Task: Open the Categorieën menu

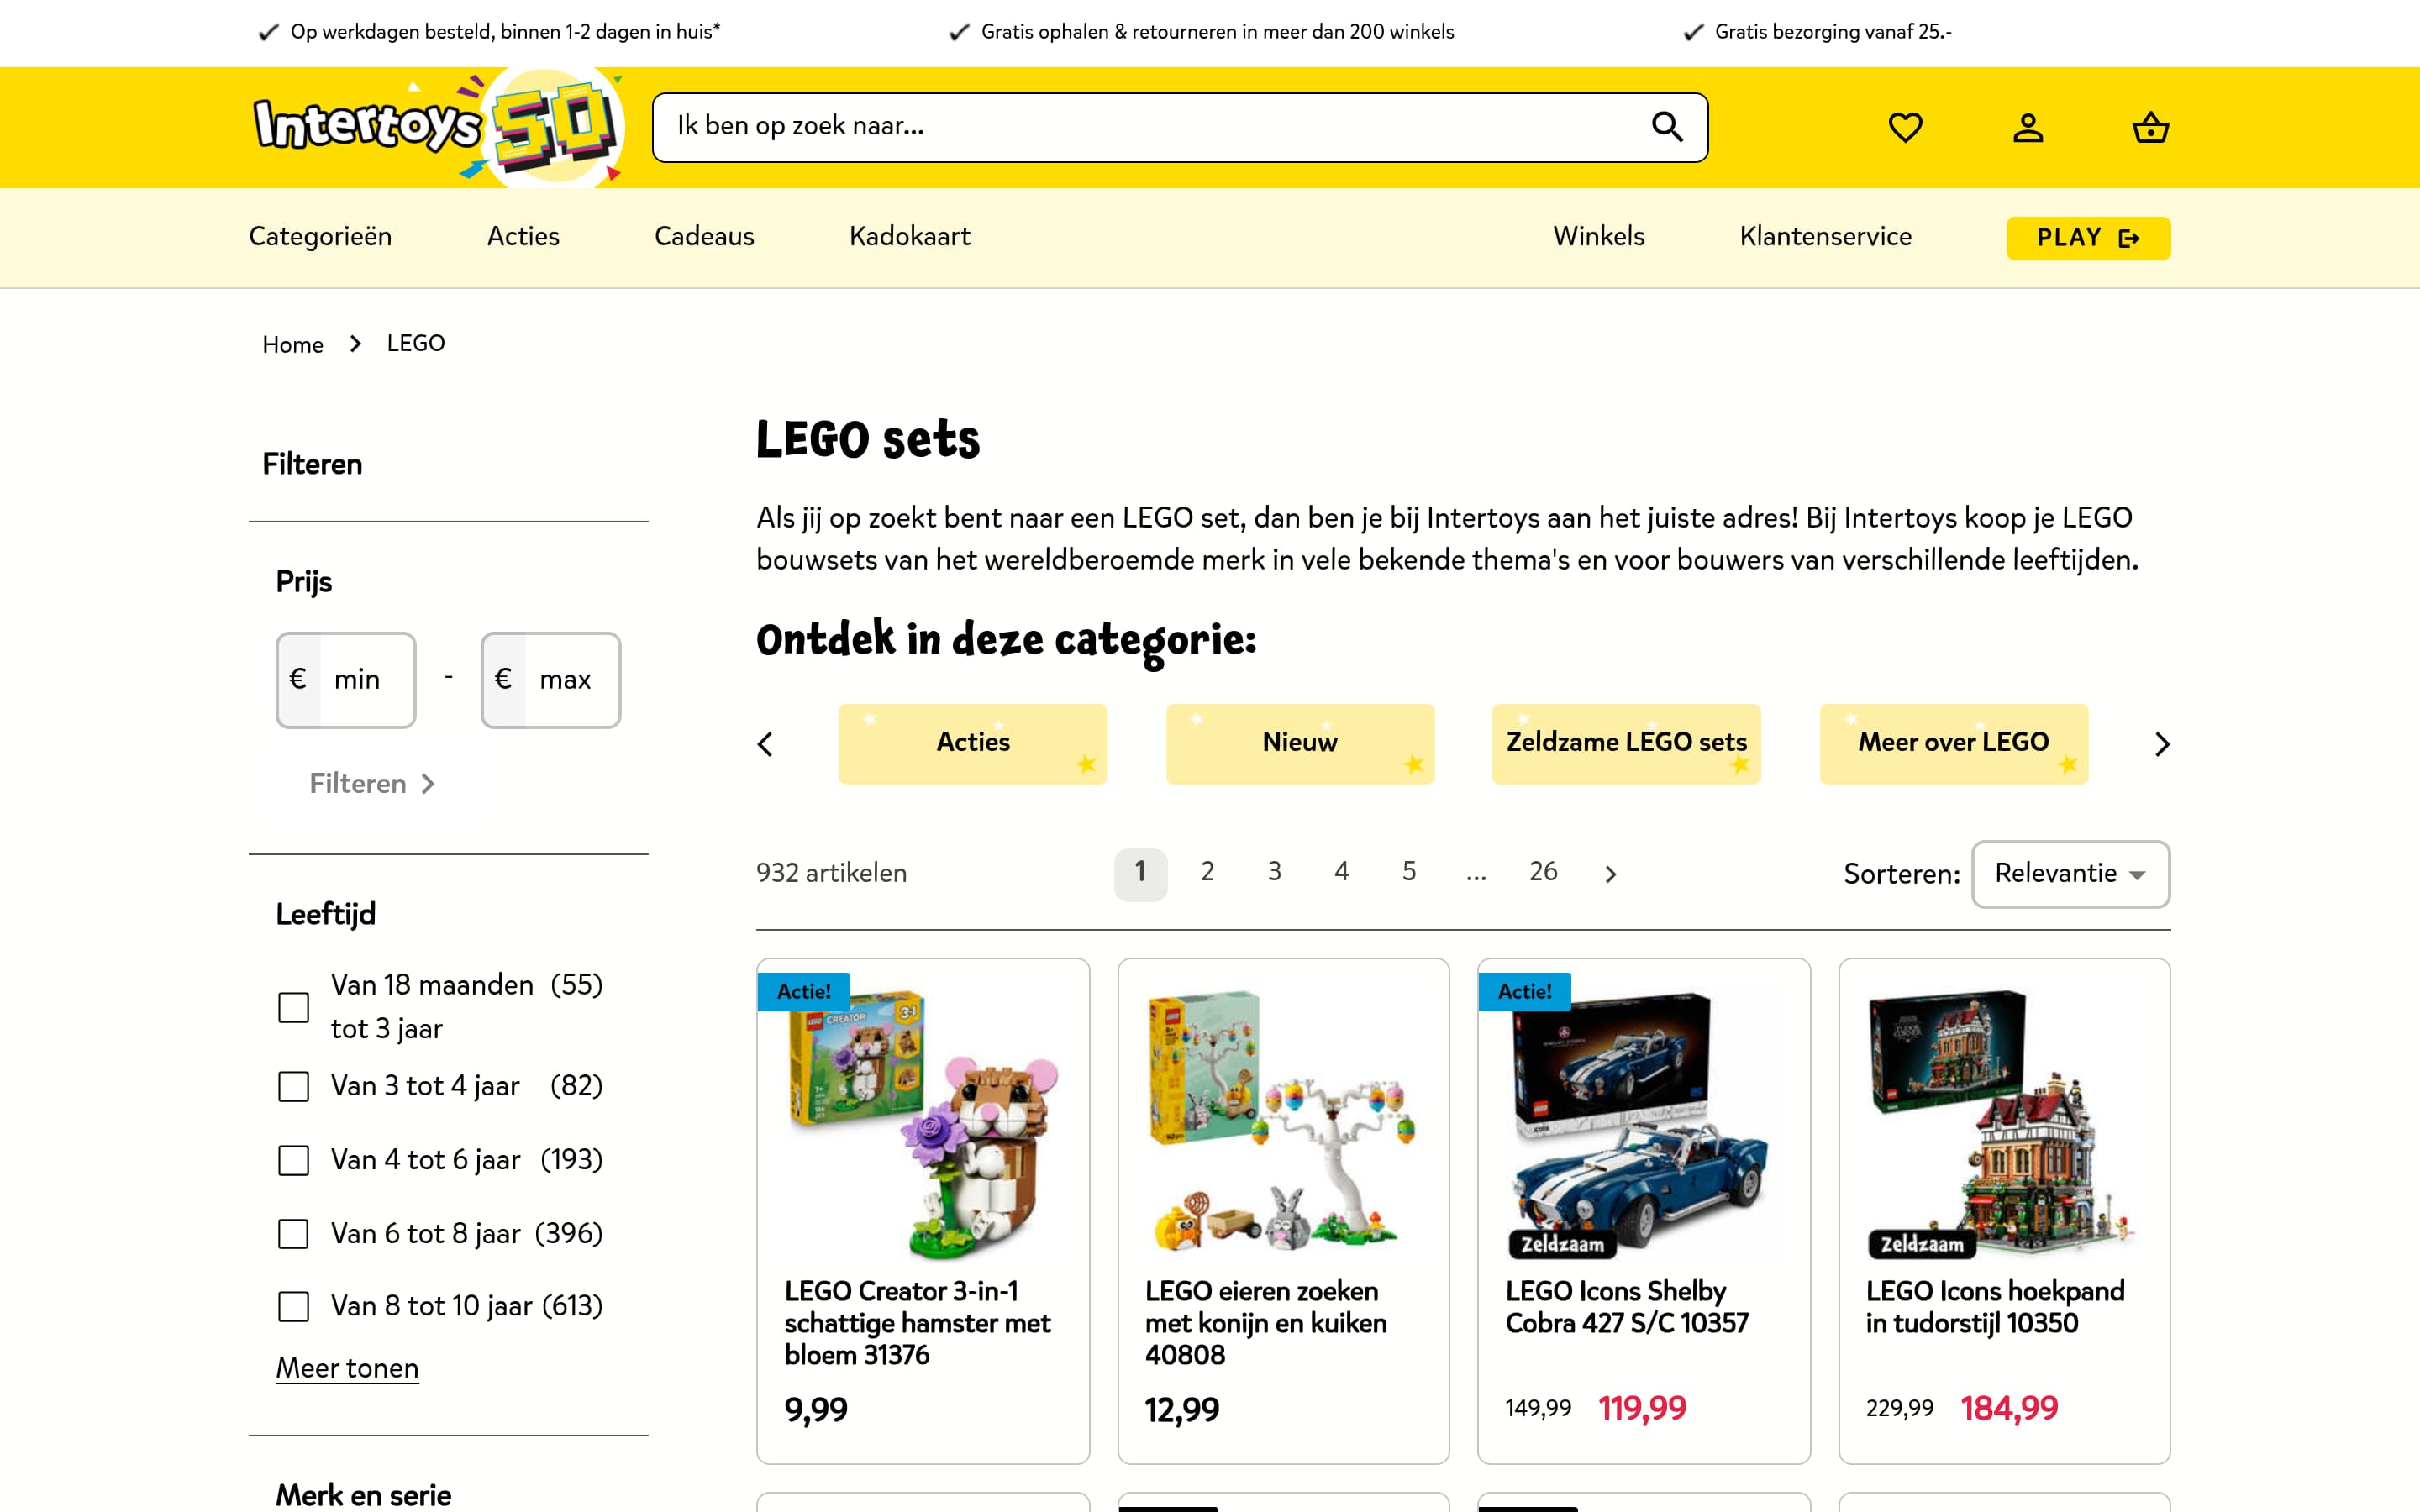Action: [x=320, y=237]
